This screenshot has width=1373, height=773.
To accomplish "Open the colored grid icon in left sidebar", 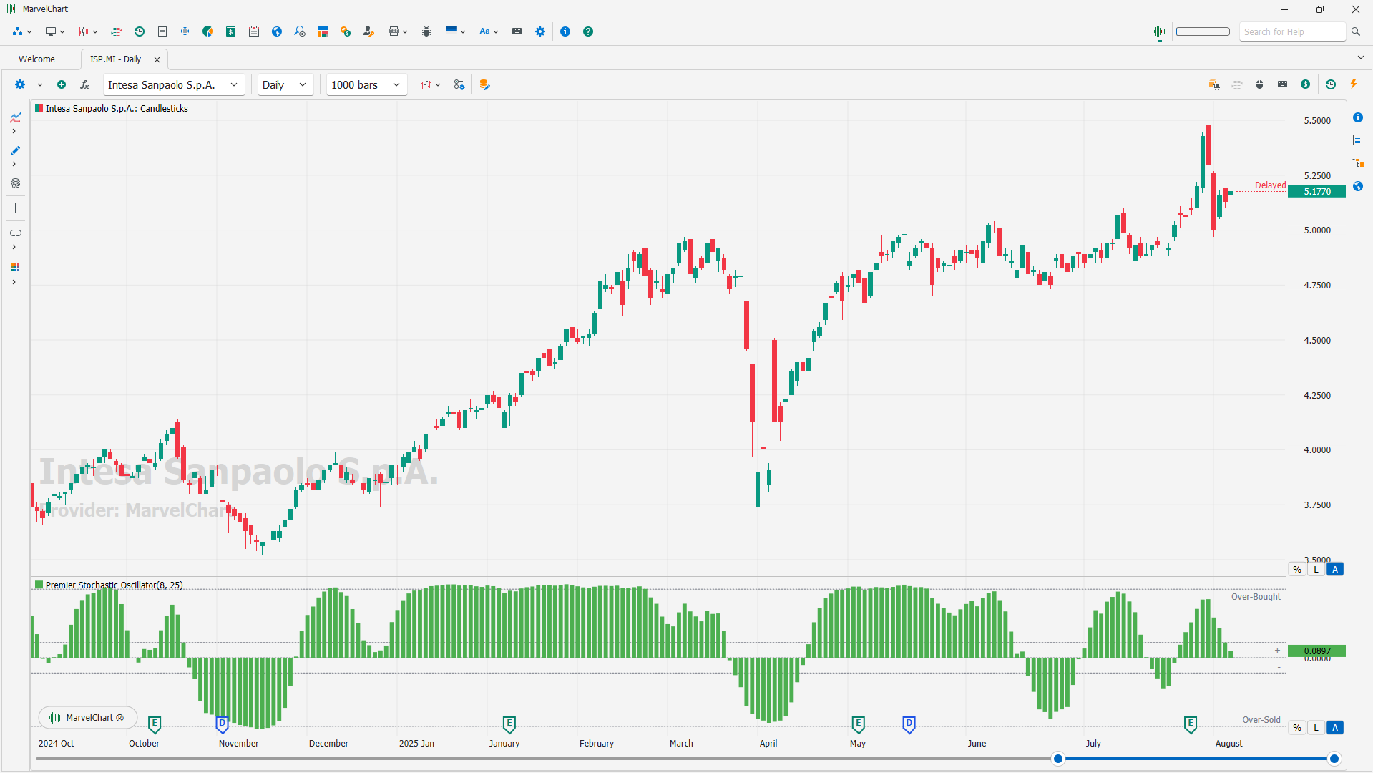I will tap(15, 268).
